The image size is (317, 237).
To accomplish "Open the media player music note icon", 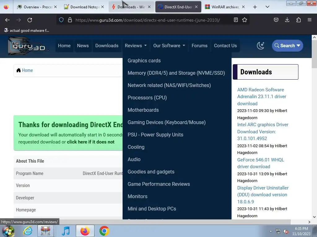I will point(66,231).
